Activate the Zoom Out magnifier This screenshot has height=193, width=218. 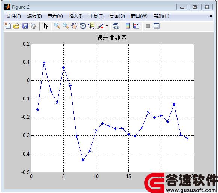coord(66,26)
